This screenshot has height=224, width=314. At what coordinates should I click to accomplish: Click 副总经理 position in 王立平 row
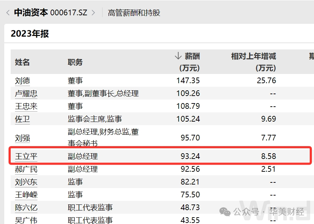tap(83, 156)
